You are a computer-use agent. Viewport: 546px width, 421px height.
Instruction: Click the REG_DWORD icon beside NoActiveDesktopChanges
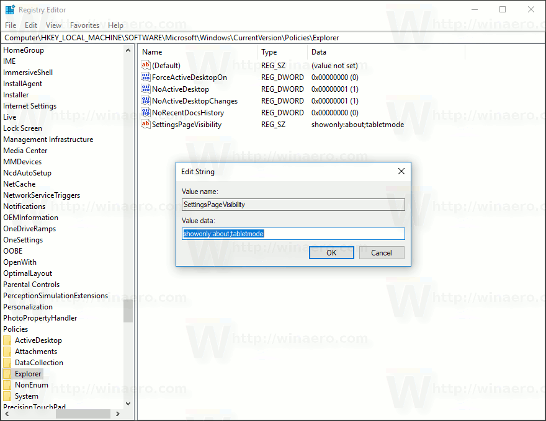146,100
